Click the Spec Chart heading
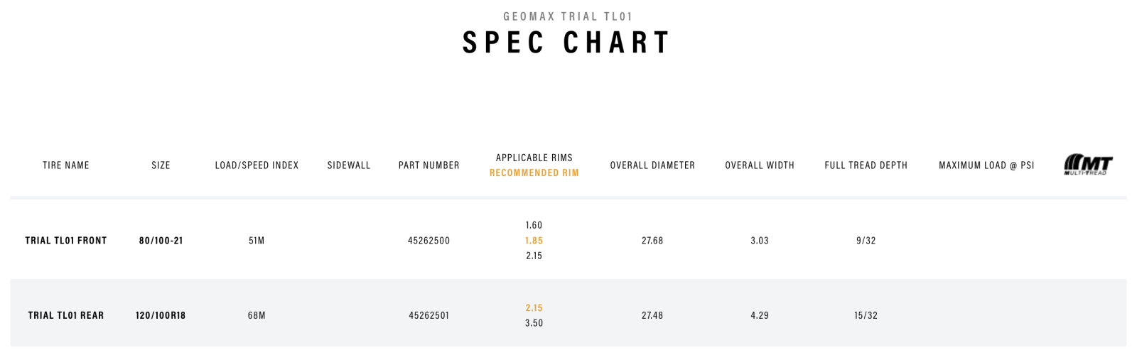The height and width of the screenshot is (355, 1137). click(x=566, y=43)
